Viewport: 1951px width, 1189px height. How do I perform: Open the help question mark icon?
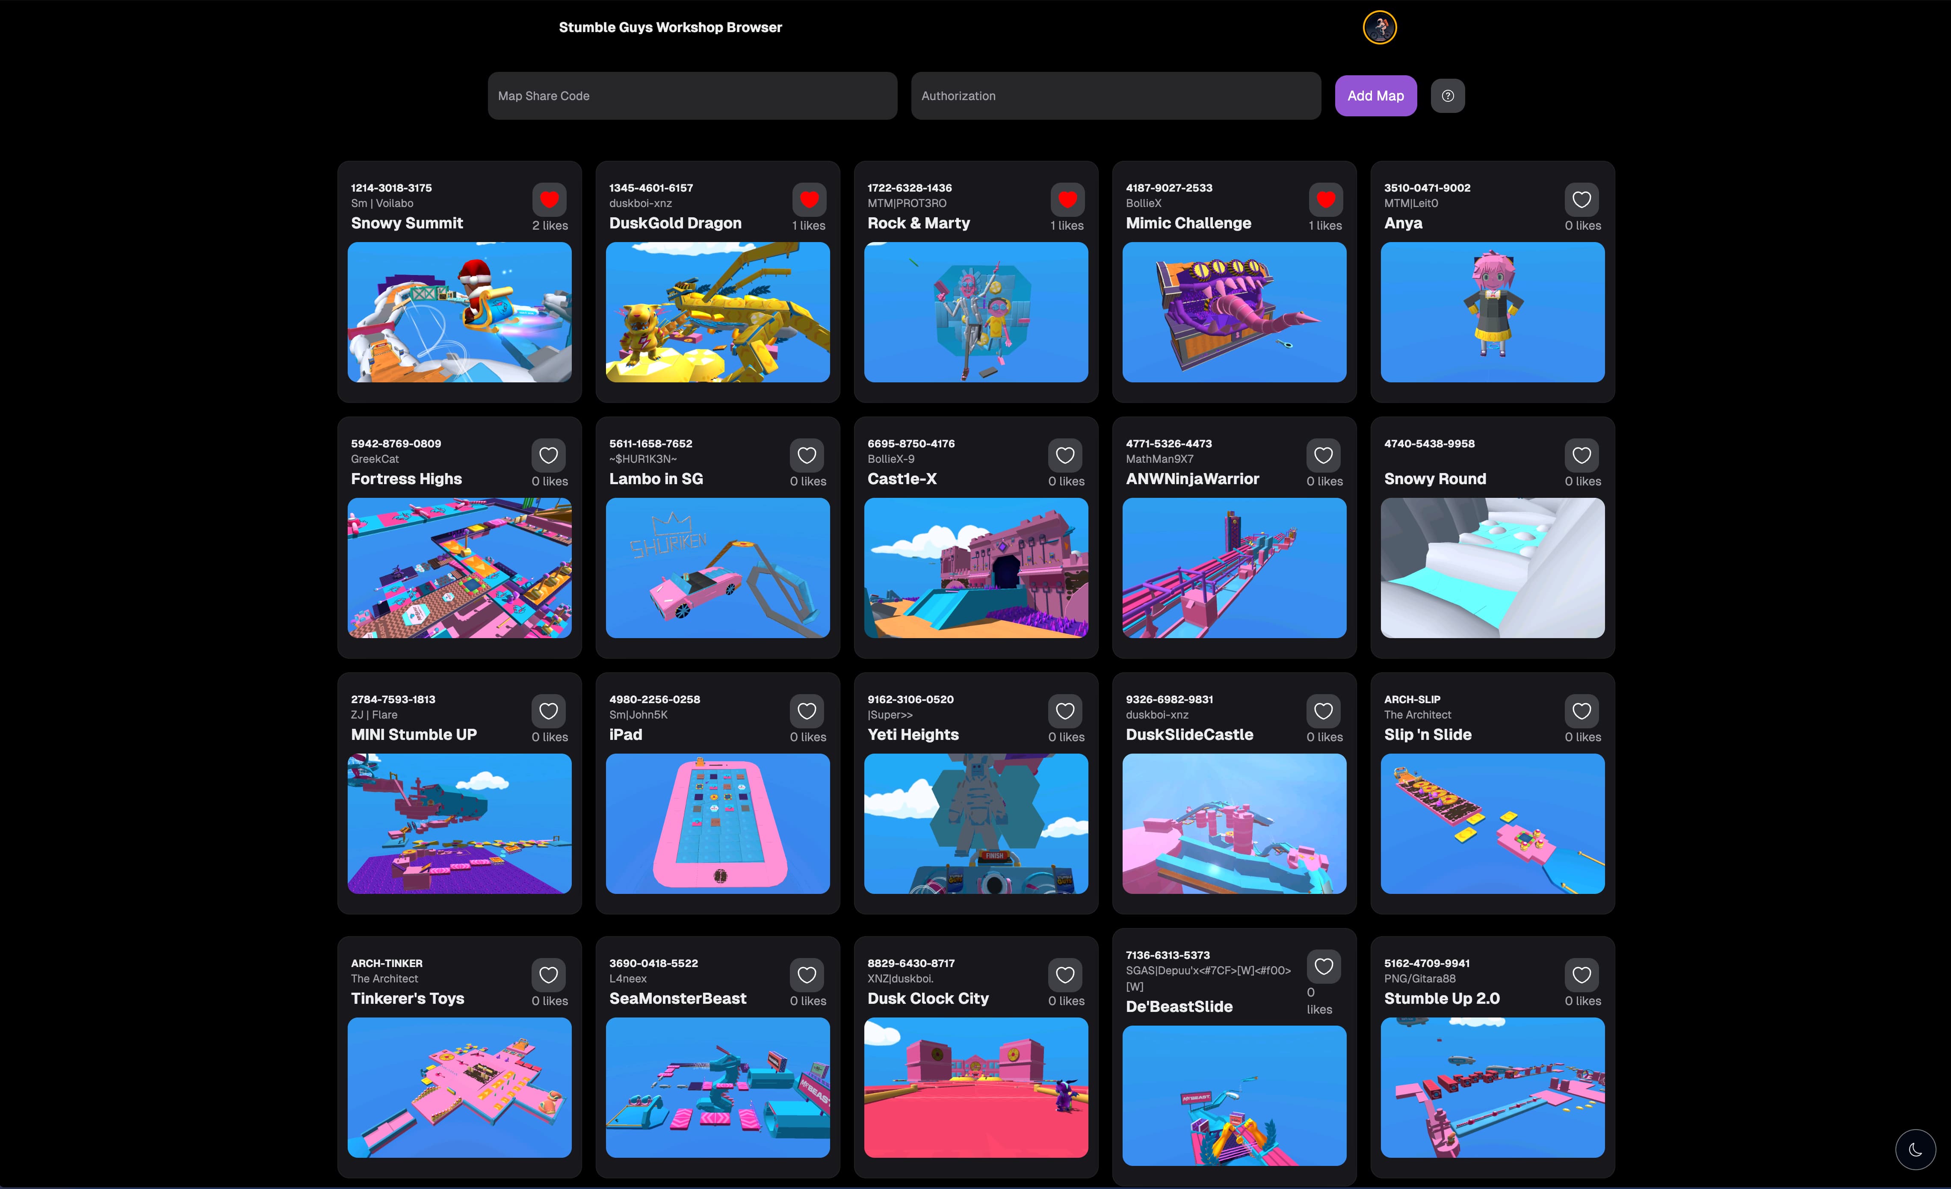pyautogui.click(x=1447, y=96)
